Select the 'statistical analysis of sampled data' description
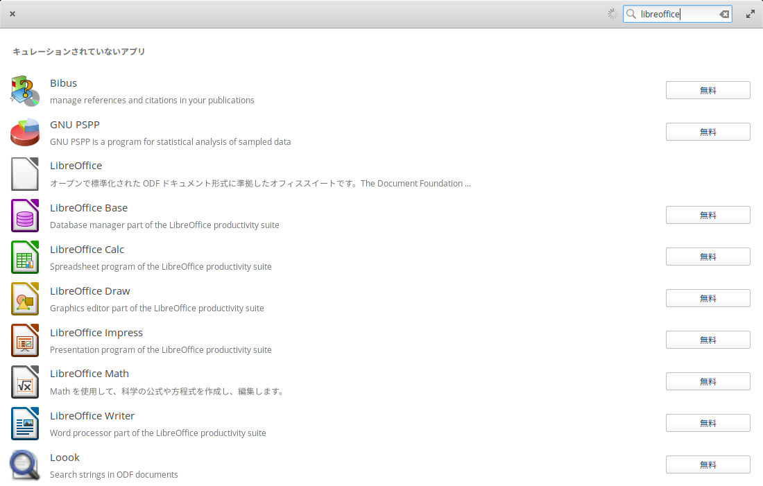 (x=171, y=142)
